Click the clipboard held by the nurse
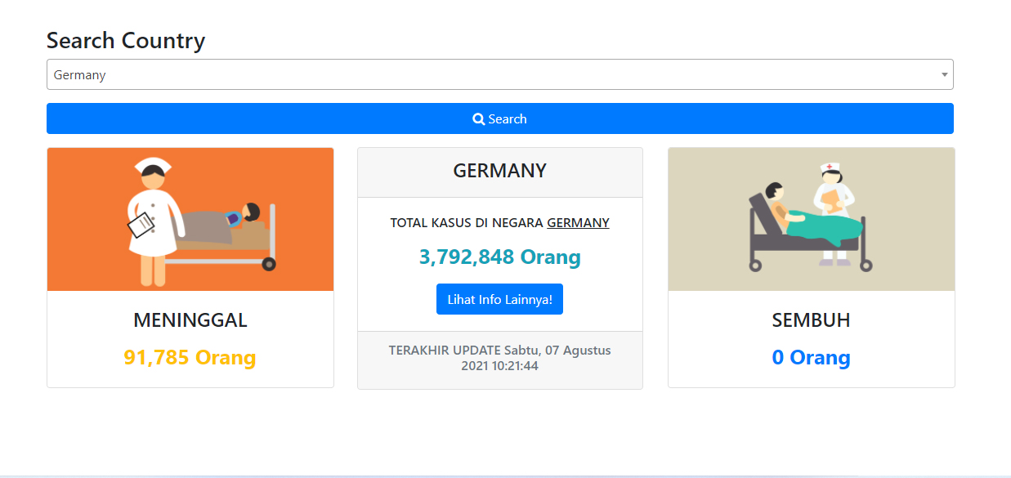1011x478 pixels. point(141,225)
